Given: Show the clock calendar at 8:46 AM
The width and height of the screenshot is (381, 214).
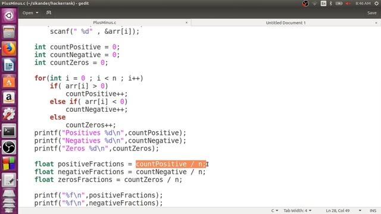Looking at the screenshot, I should pos(363,4).
